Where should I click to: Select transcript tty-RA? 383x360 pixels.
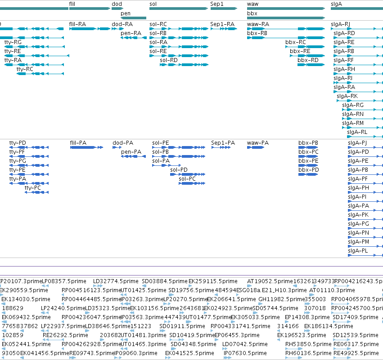point(34,65)
